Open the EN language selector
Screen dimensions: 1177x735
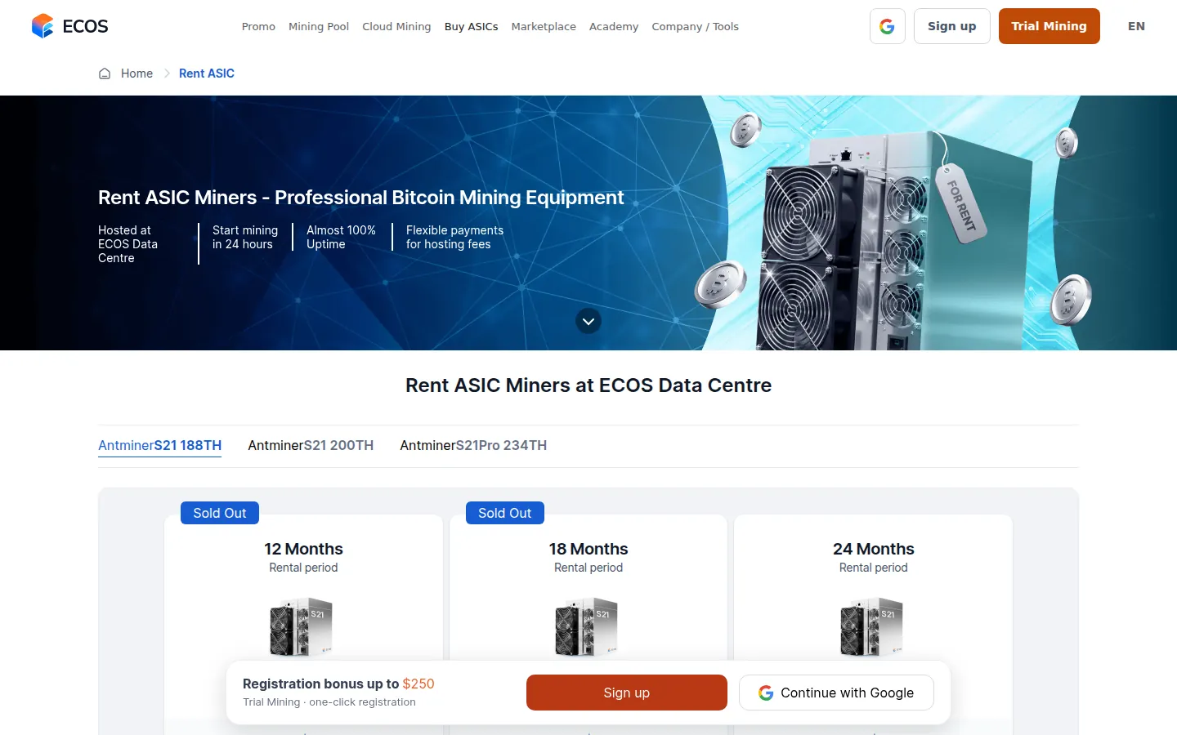[1136, 26]
